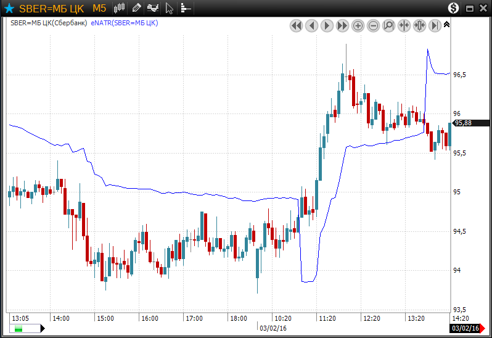Image resolution: width=492 pixels, height=338 pixels.
Task: Zoom in with the plus icon
Action: point(358,25)
